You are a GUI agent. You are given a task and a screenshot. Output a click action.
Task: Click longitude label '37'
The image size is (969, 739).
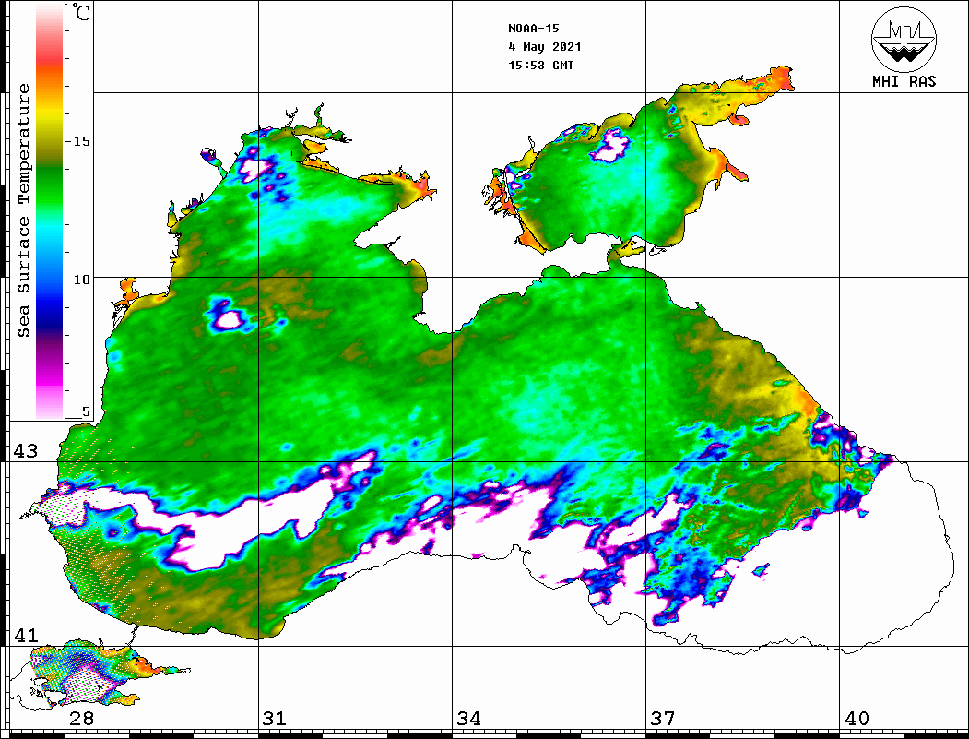click(x=663, y=719)
